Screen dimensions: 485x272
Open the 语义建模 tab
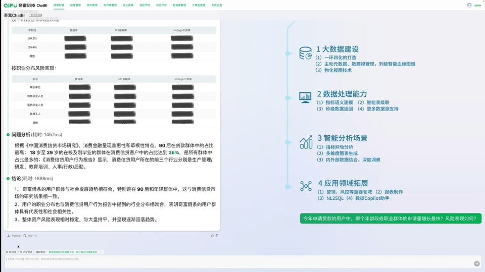(x=128, y=5)
